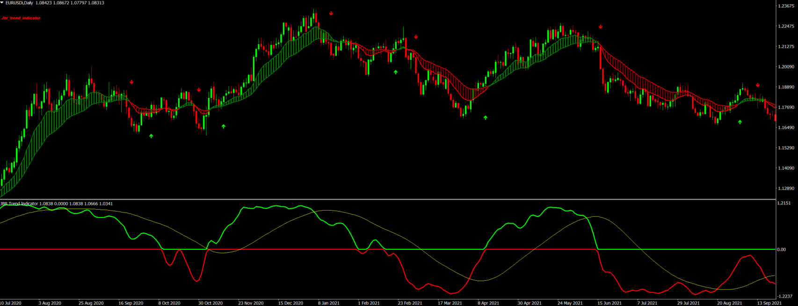Screen dimensions: 798x306
Task: Click the 15 Jun 2021 date label
Action: [x=609, y=303]
